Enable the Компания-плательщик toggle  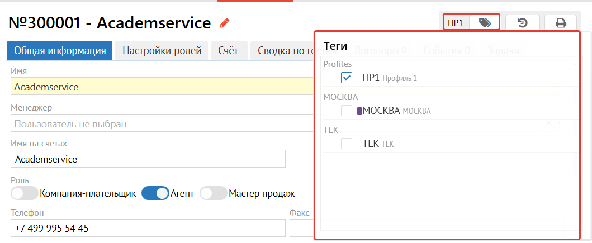tap(24, 193)
